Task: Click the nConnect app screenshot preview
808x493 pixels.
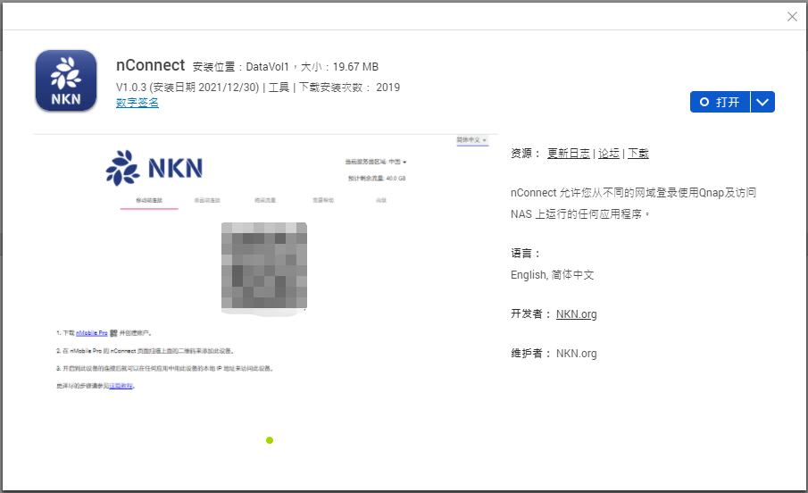Action: pos(266,264)
